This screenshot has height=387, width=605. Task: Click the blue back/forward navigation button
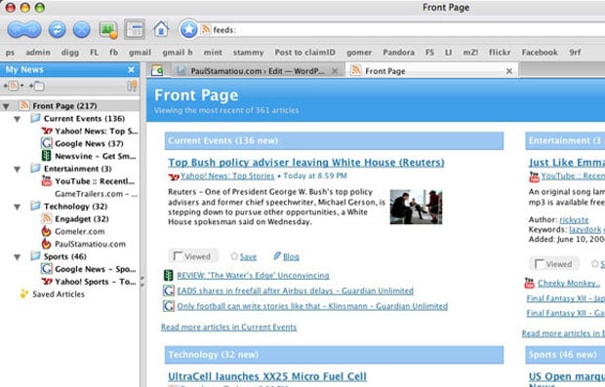[24, 29]
